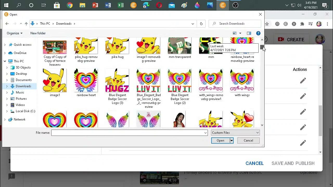Show hidden system tray icons
The height and width of the screenshot is (187, 333).
pos(287,5)
